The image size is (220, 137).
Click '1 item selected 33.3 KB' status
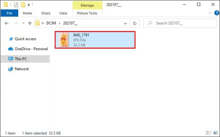pyautogui.click(x=41, y=133)
